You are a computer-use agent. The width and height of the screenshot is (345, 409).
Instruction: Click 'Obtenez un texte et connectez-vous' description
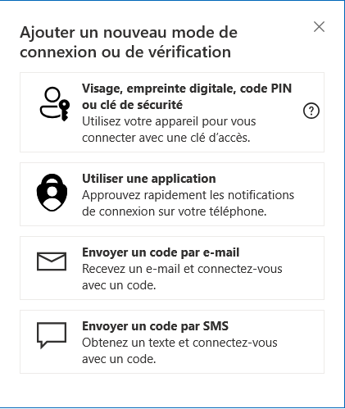tap(179, 343)
